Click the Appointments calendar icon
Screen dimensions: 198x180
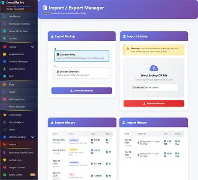point(5,54)
